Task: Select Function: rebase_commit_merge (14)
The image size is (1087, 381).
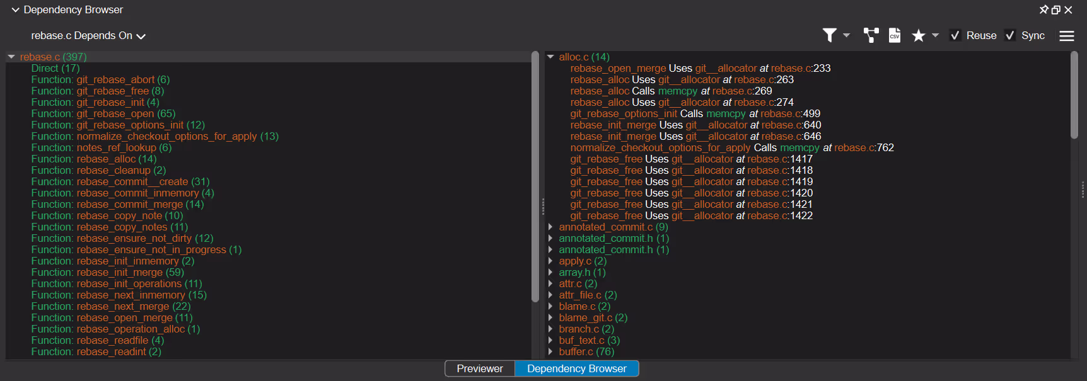Action: pos(118,204)
